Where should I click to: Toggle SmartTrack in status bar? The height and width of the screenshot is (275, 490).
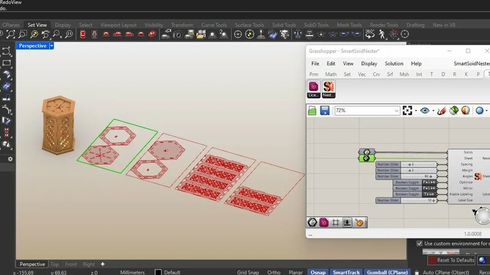pyautogui.click(x=346, y=272)
